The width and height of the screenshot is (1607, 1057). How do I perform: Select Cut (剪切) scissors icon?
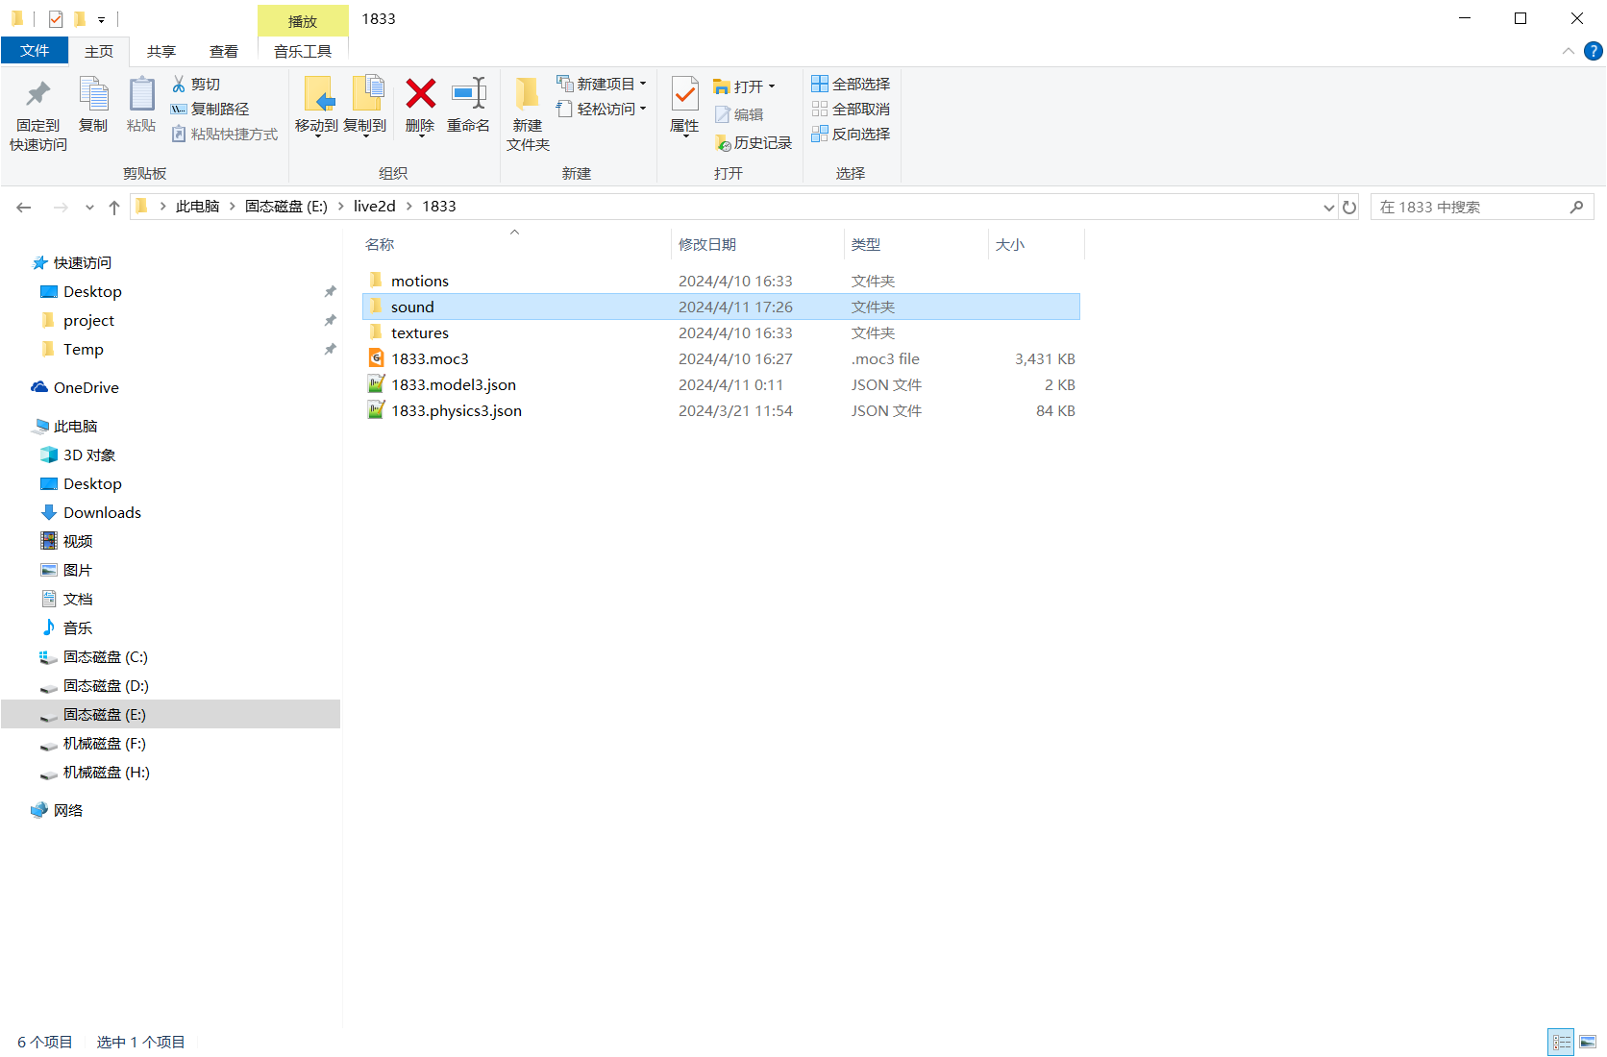[179, 85]
